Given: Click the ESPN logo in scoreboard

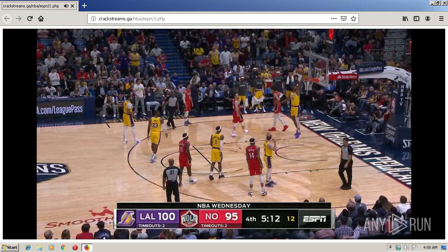Looking at the screenshot, I should pos(314,219).
